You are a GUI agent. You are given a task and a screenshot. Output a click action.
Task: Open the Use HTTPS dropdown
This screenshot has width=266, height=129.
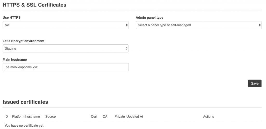point(65,25)
